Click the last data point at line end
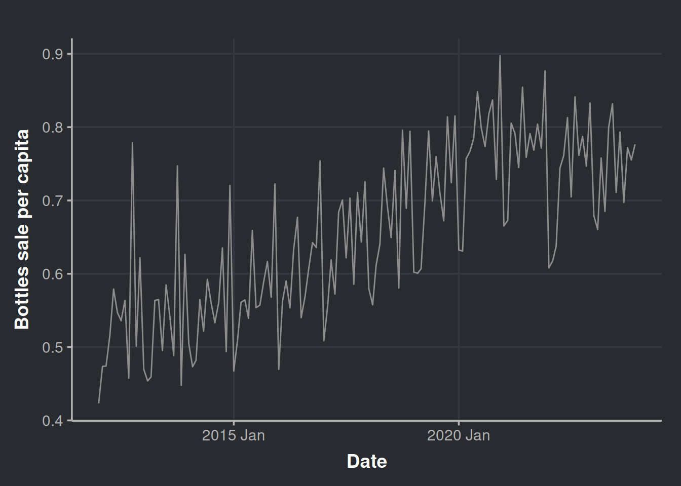The width and height of the screenshot is (681, 486). click(x=634, y=145)
